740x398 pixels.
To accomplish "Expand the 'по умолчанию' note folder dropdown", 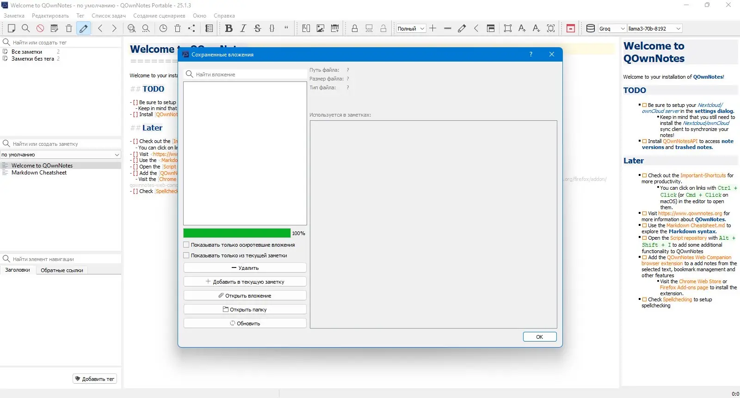I will pyautogui.click(x=61, y=155).
